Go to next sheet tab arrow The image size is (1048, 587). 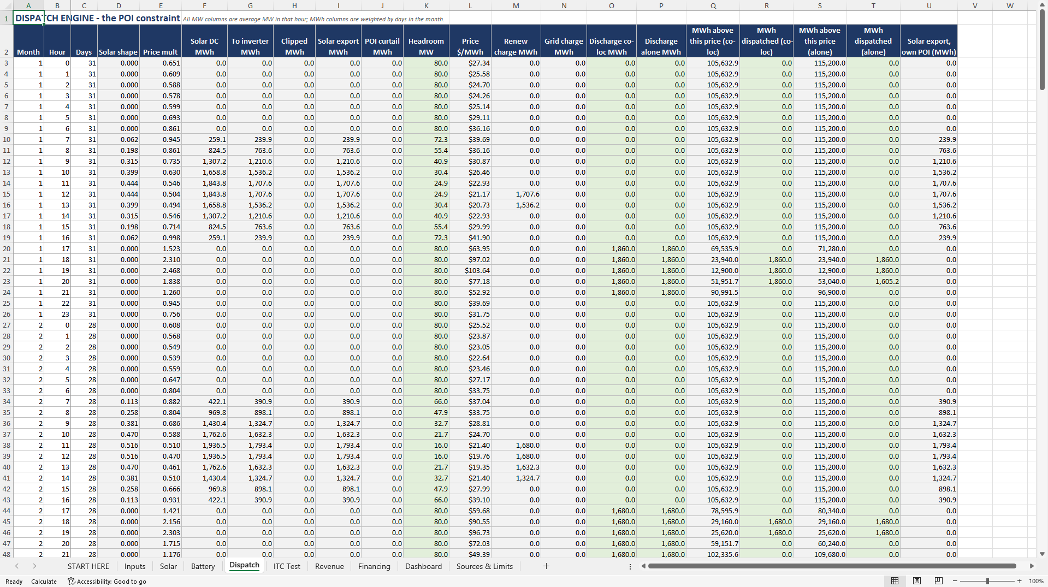point(34,566)
